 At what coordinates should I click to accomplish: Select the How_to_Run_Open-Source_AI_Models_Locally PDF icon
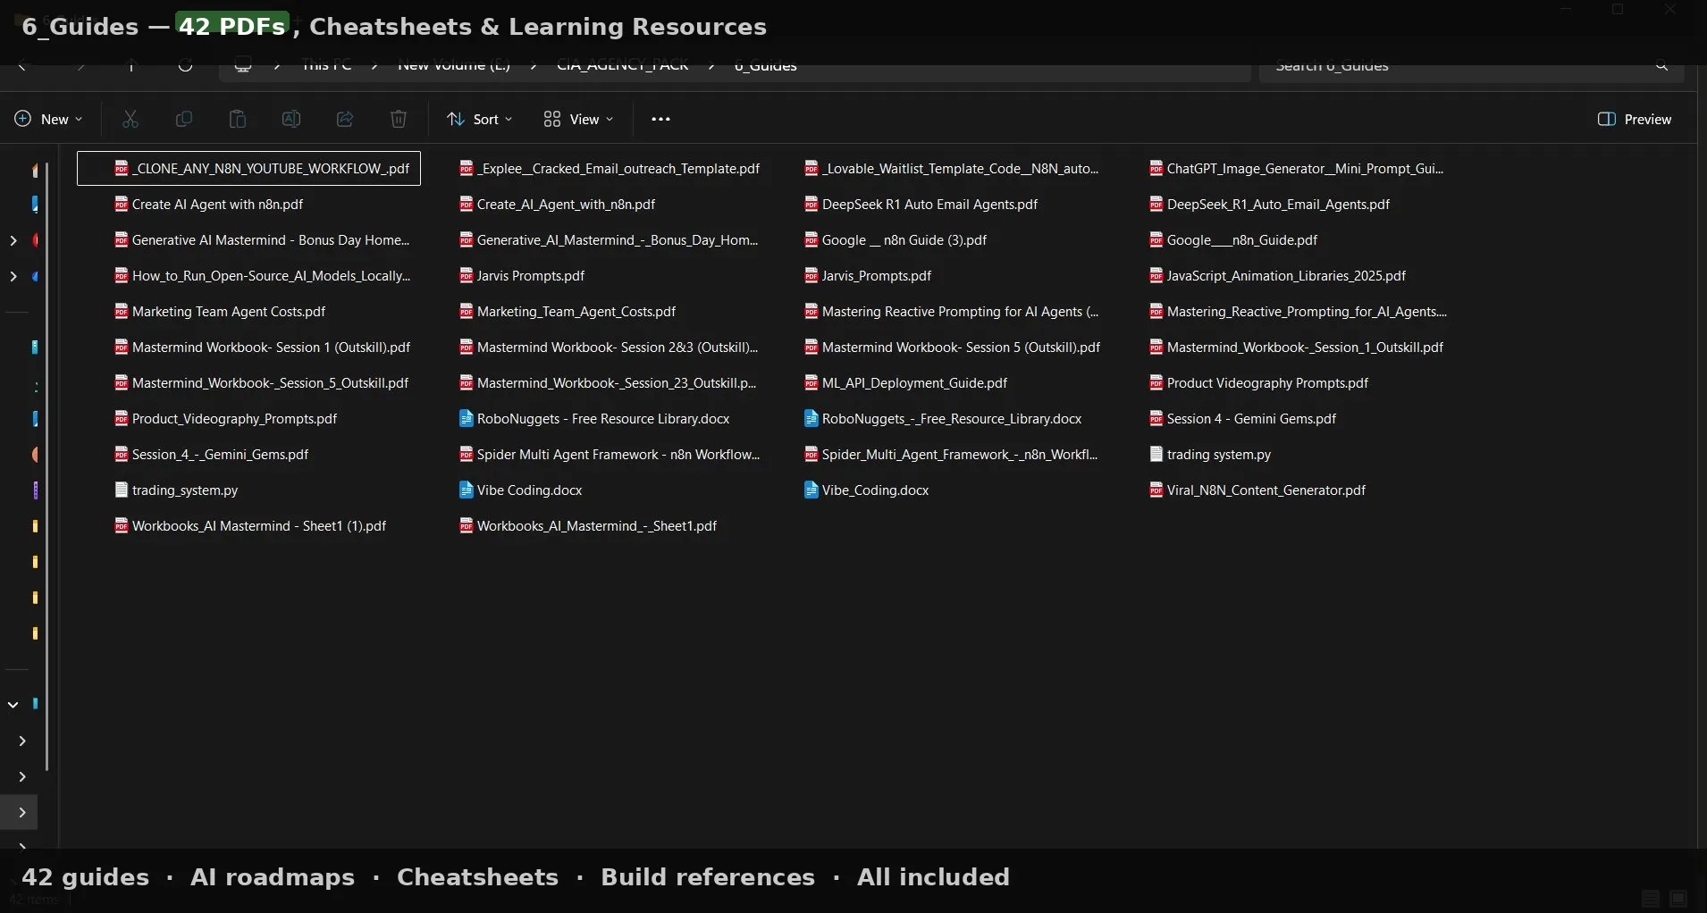tap(122, 275)
